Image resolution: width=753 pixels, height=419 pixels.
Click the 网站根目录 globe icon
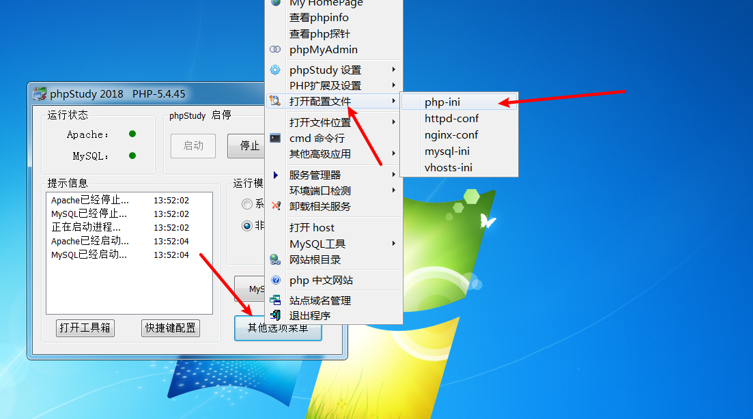point(275,259)
